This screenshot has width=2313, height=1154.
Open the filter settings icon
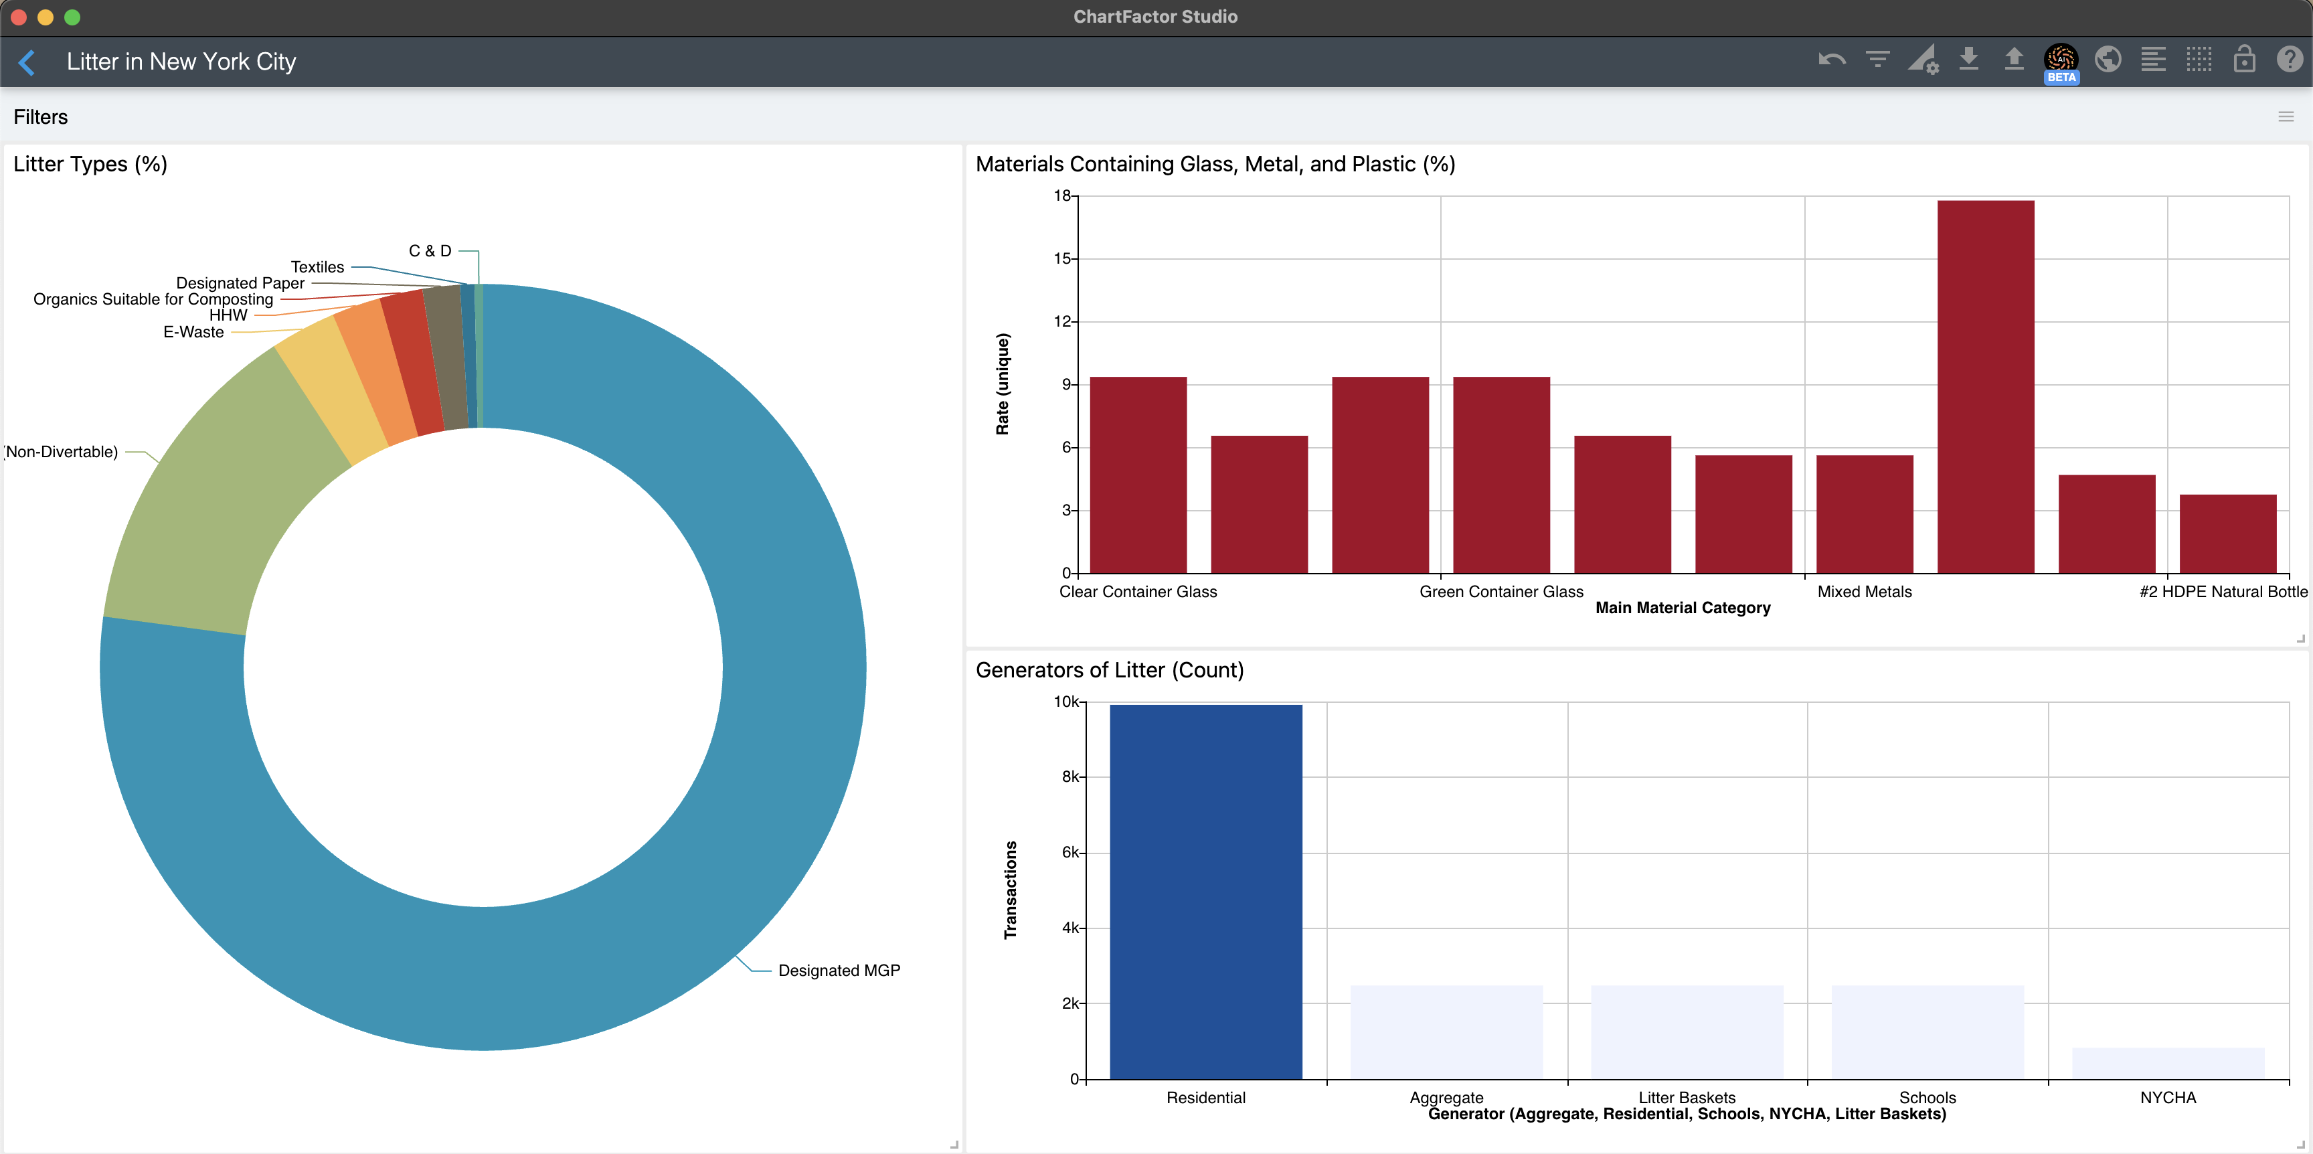1877,60
